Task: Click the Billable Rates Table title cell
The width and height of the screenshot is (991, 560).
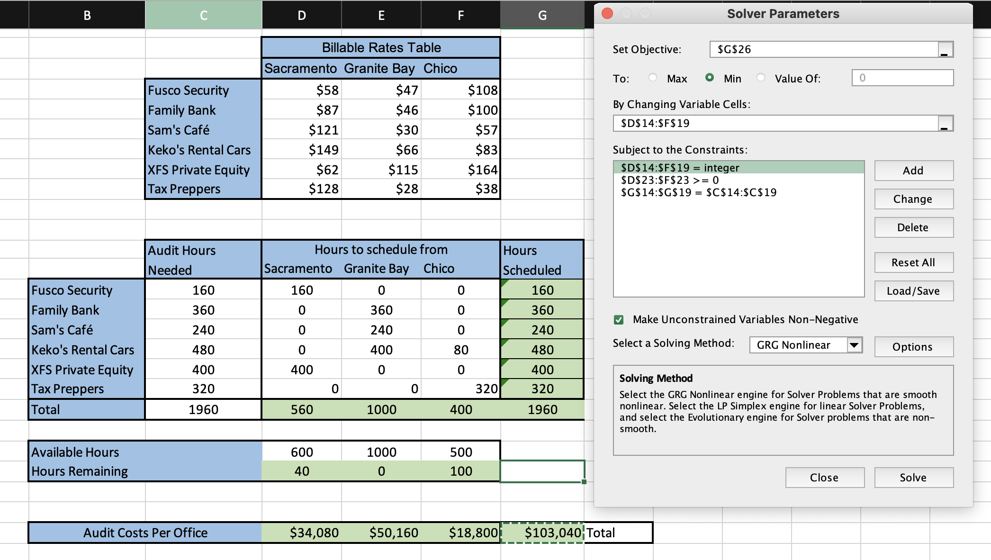Action: point(381,47)
